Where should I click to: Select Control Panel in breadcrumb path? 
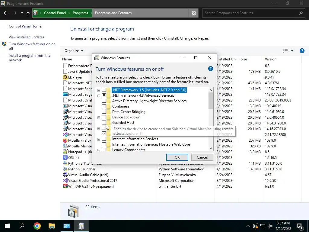click(x=55, y=13)
